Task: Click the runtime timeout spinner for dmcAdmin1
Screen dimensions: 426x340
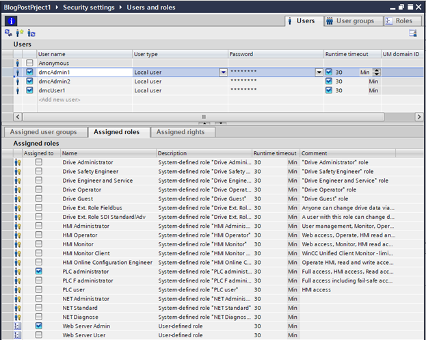Action: (x=377, y=72)
